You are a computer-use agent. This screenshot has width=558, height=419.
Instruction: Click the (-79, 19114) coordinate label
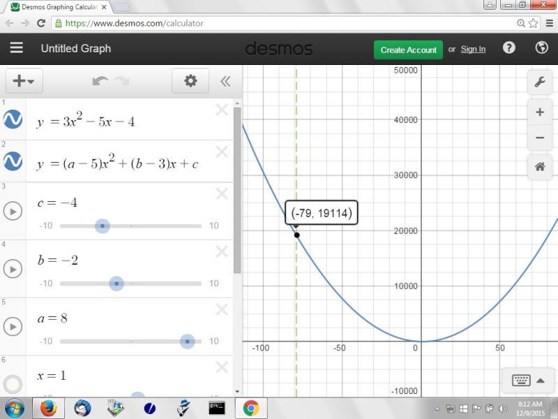322,213
